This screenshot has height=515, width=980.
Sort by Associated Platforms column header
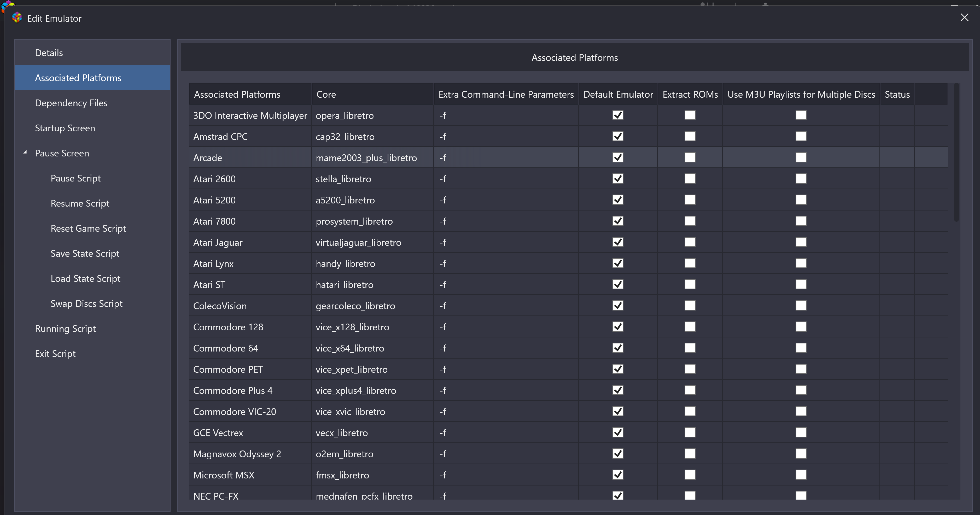tap(250, 94)
